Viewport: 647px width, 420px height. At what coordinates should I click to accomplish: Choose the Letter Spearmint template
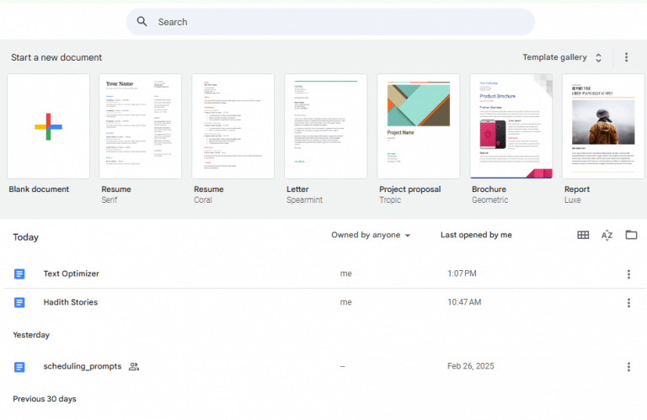click(x=325, y=126)
